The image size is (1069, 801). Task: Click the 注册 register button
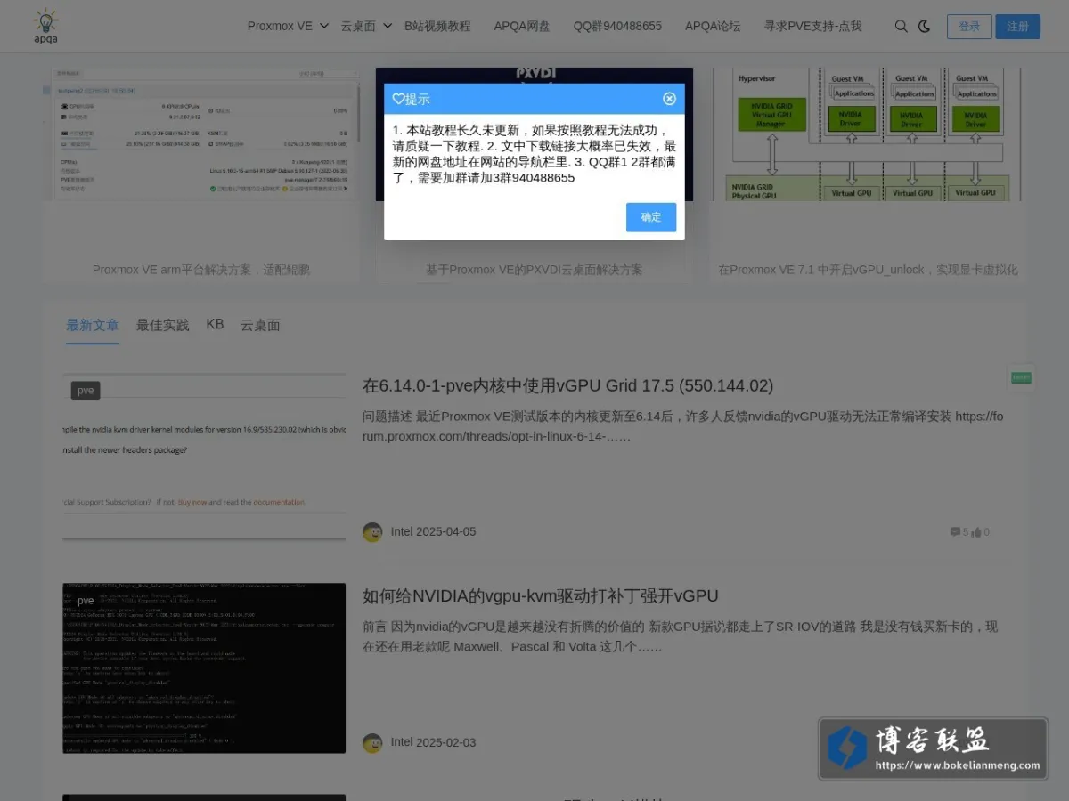pyautogui.click(x=1018, y=27)
